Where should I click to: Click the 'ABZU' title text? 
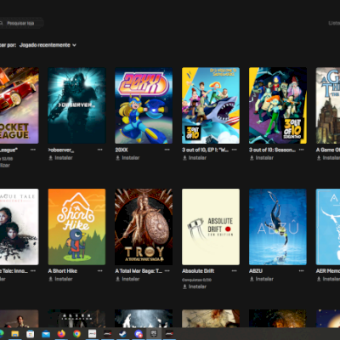[x=256, y=271]
